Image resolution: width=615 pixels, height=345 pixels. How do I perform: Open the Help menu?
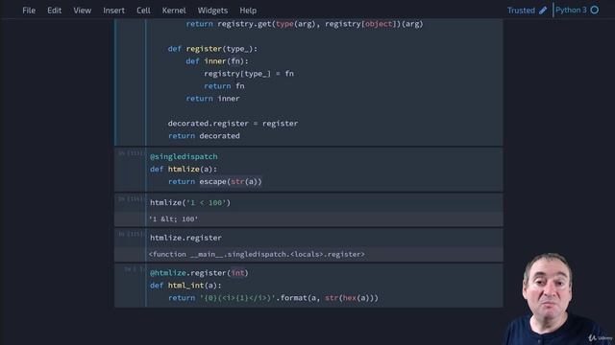pyautogui.click(x=248, y=11)
